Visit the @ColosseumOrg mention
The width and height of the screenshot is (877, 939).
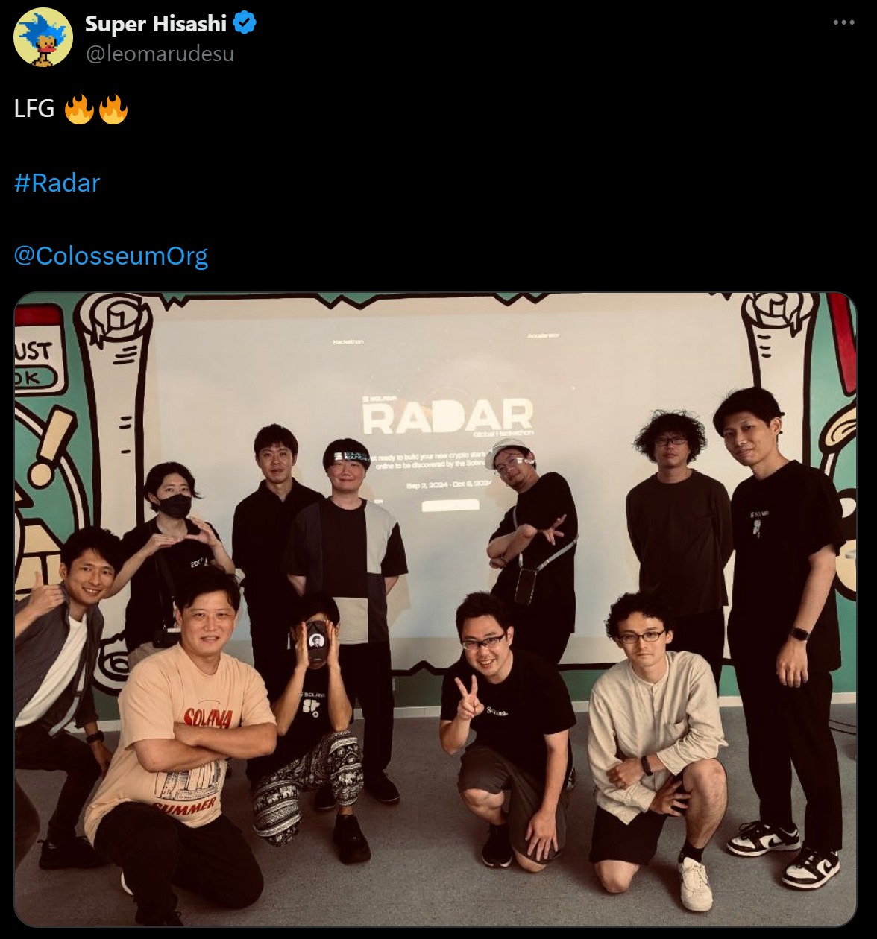pyautogui.click(x=111, y=256)
